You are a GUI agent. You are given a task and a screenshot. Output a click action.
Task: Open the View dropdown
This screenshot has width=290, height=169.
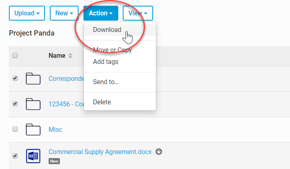pyautogui.click(x=138, y=13)
